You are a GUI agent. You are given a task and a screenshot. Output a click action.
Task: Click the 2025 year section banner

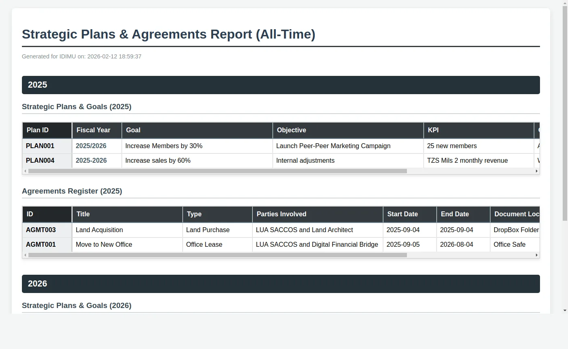(x=281, y=85)
